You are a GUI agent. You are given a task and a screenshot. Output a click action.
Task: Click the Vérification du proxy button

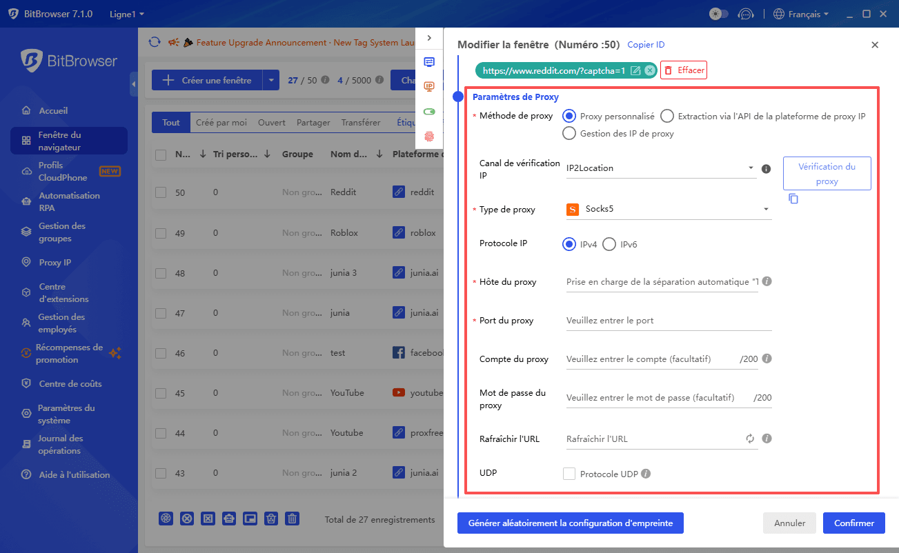coord(827,174)
